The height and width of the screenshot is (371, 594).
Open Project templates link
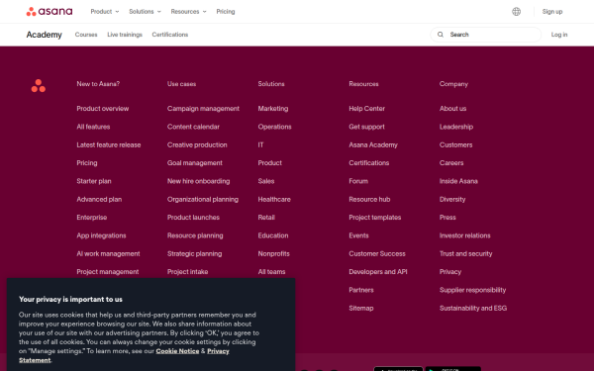[x=374, y=218]
